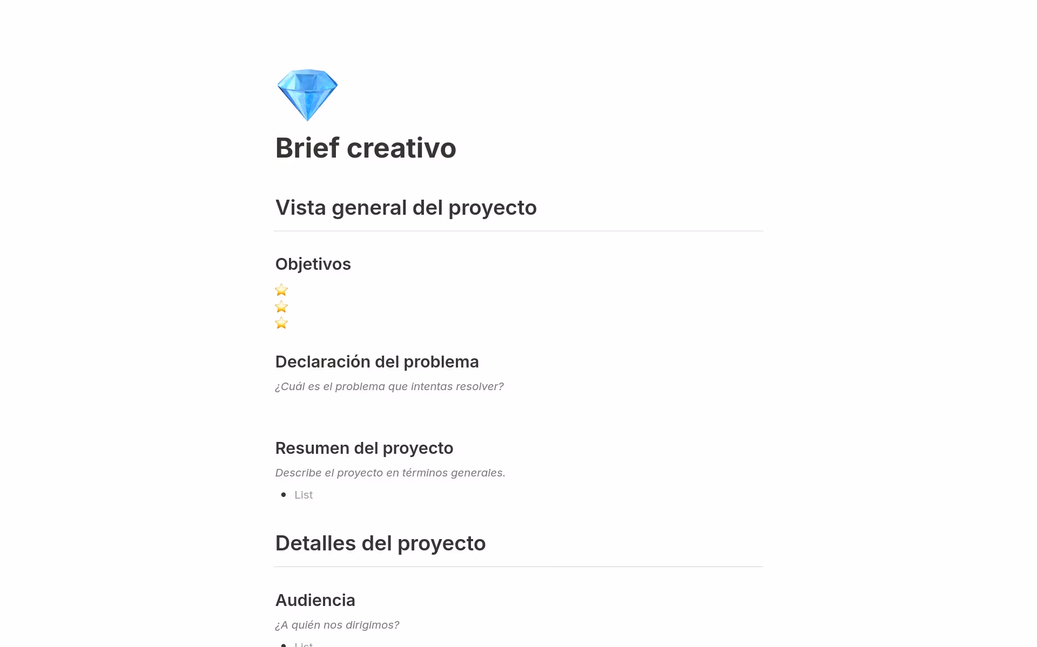Click the third star under Objetivos
This screenshot has height=647, width=1037.
[281, 323]
